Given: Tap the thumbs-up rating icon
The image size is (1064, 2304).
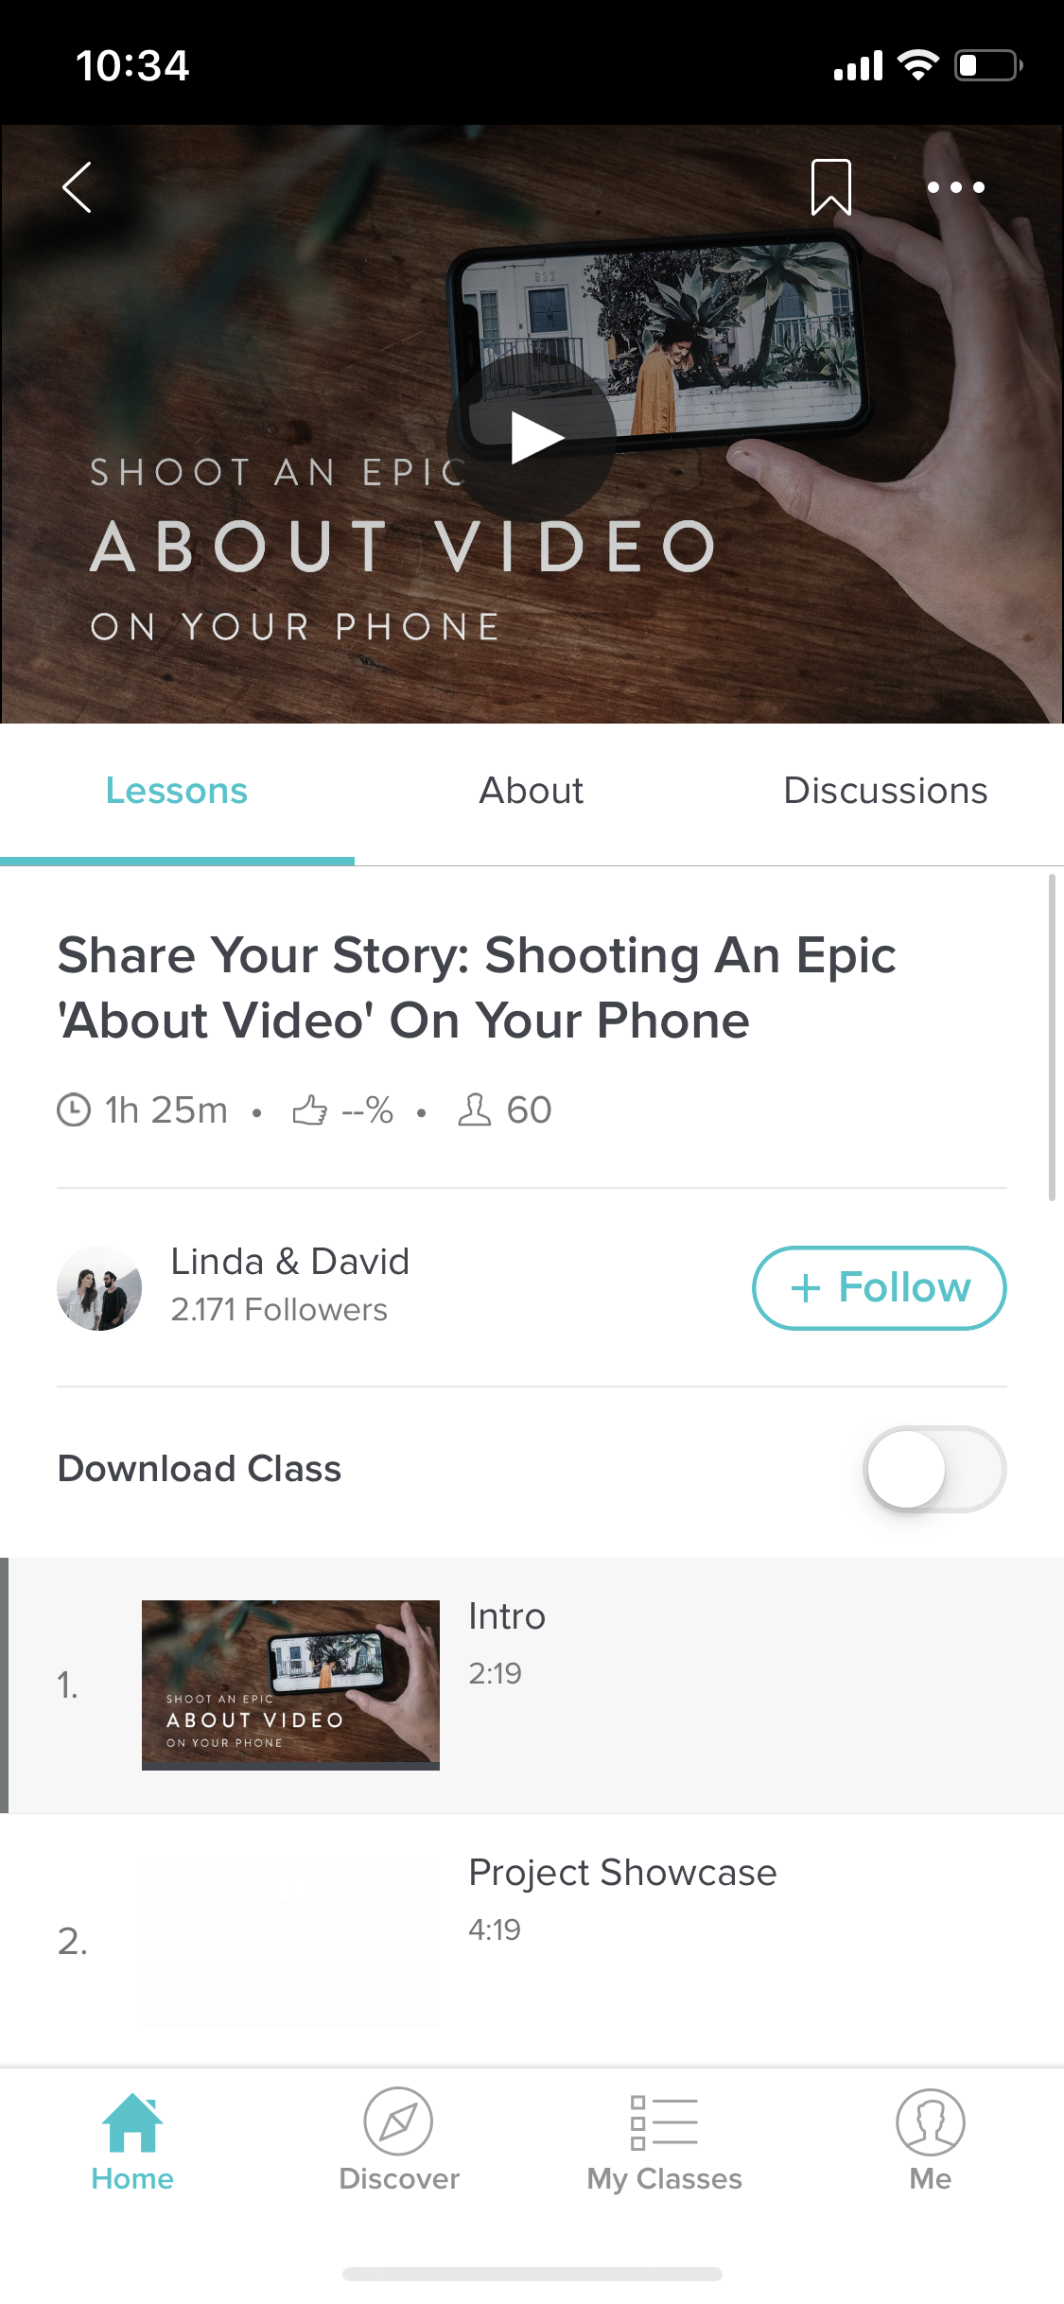Looking at the screenshot, I should click(x=309, y=1109).
